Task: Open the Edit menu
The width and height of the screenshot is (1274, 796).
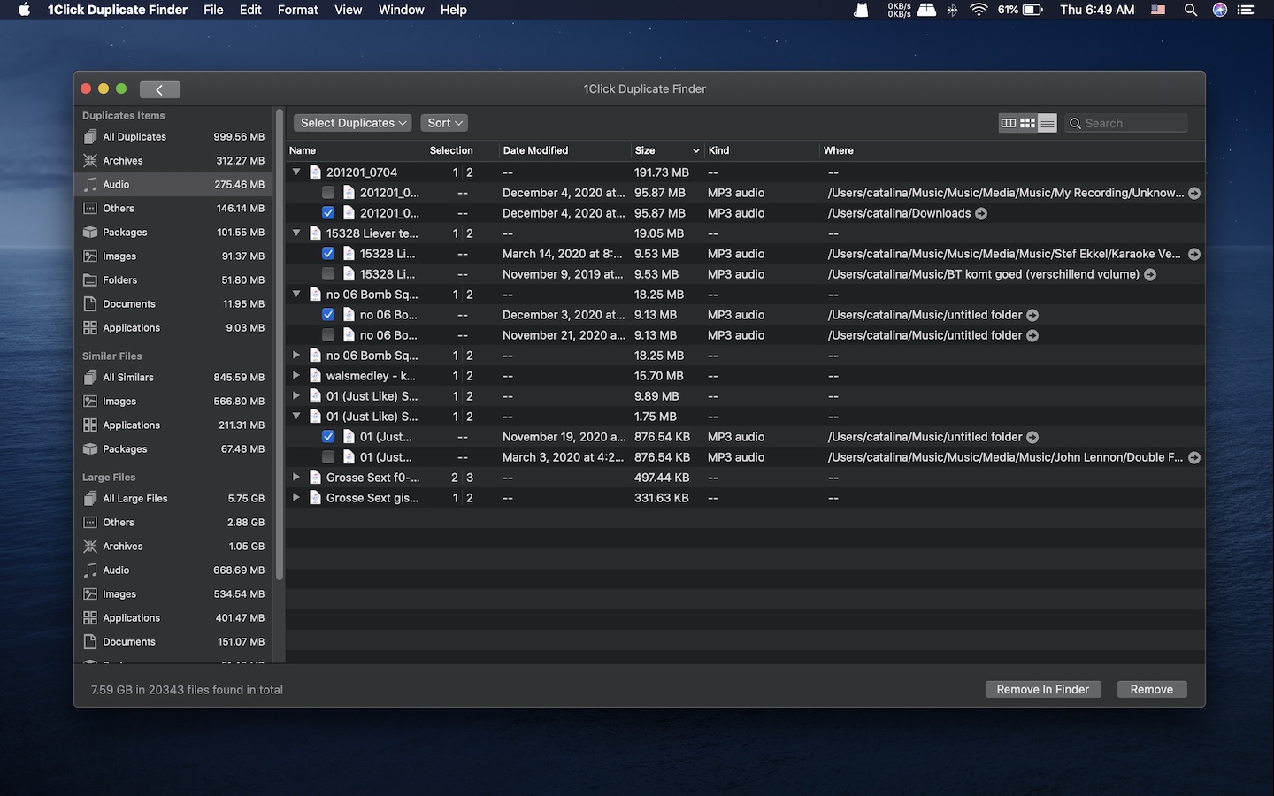Action: coord(250,10)
